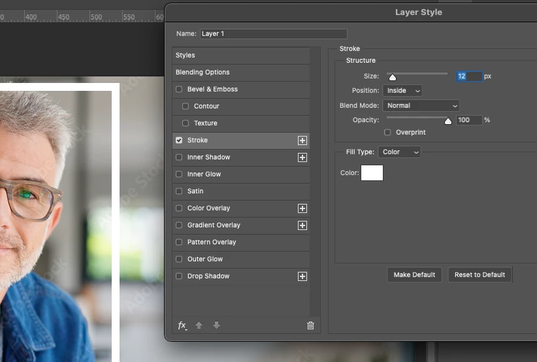
Task: Select the Outer Glow effect row label
Action: (x=204, y=259)
